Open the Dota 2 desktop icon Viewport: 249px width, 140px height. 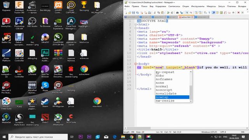pos(45,119)
